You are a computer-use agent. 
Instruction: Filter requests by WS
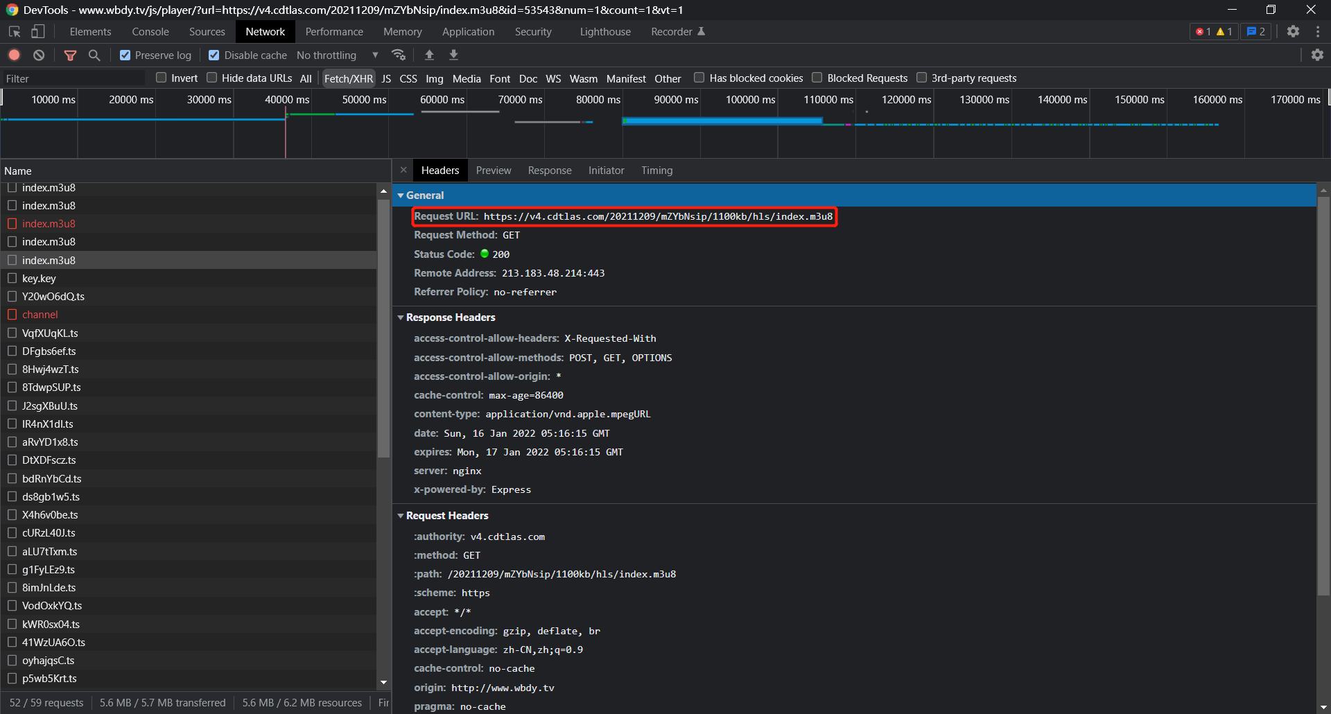click(x=553, y=78)
